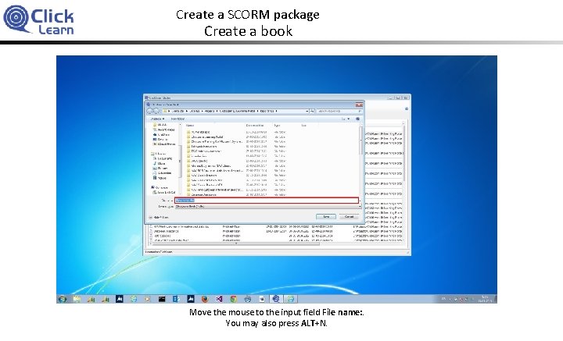This screenshot has width=563, height=341.
Task: Open the address bar path dropdown
Action: click(307, 111)
